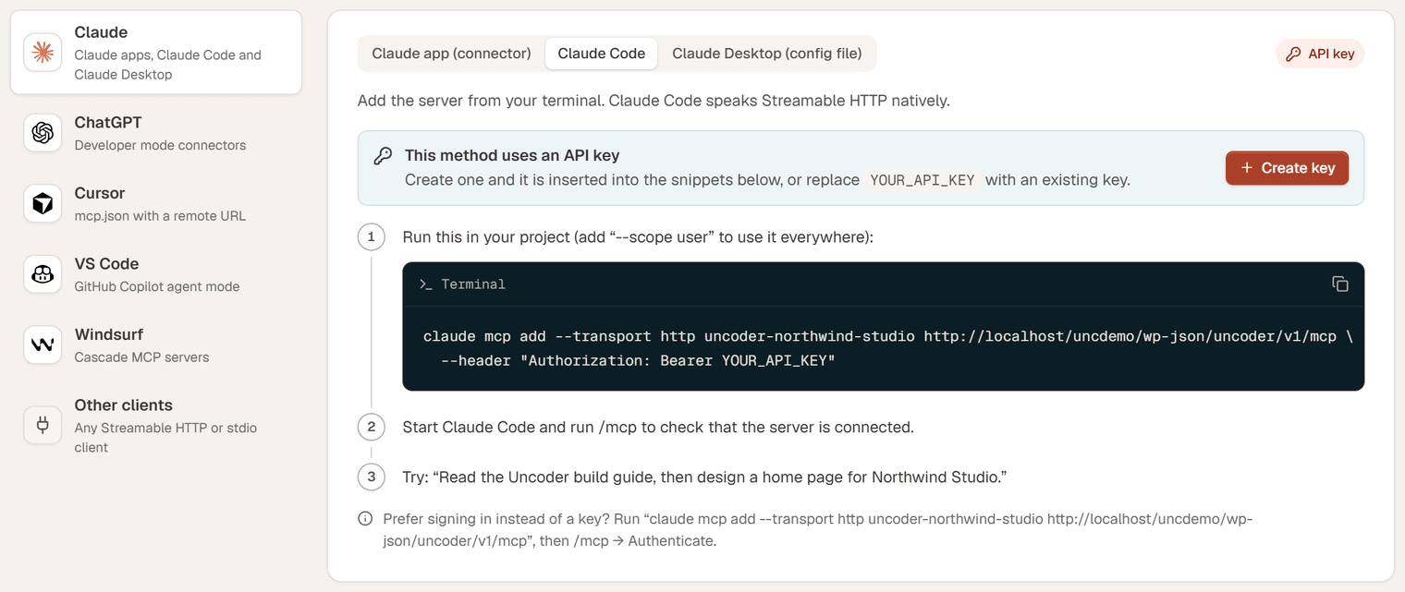The width and height of the screenshot is (1405, 592).
Task: Click 'Run this in your project' instruction
Action: [x=638, y=237]
